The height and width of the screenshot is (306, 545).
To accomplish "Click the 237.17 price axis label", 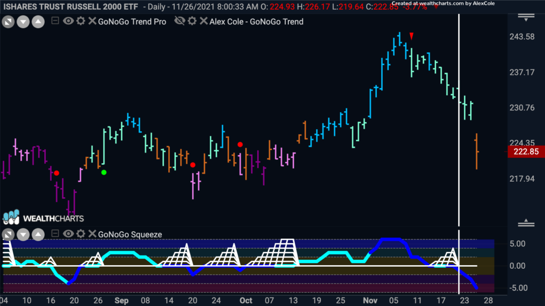I will 522,72.
